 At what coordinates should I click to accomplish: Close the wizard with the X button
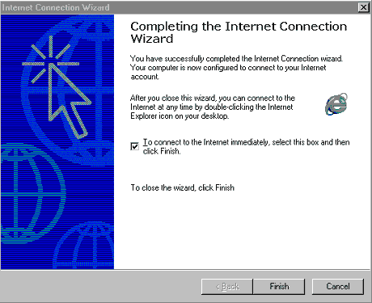point(364,7)
